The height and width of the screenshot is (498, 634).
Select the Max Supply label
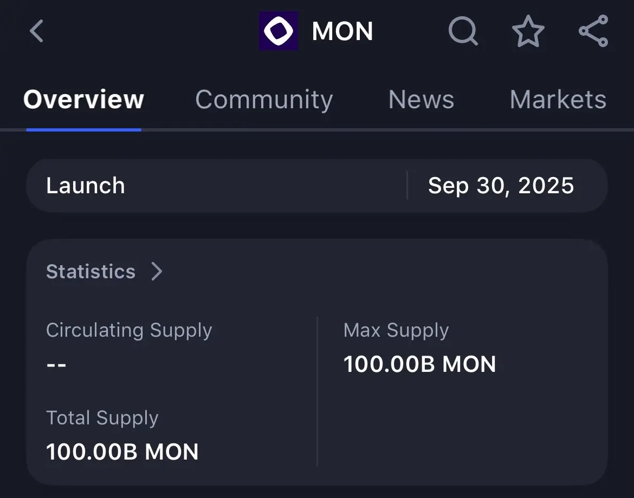coord(396,330)
